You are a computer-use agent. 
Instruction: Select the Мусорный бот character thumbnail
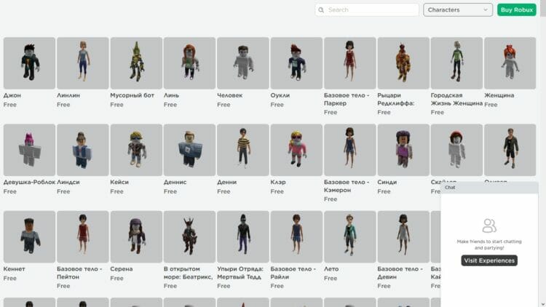coord(136,63)
